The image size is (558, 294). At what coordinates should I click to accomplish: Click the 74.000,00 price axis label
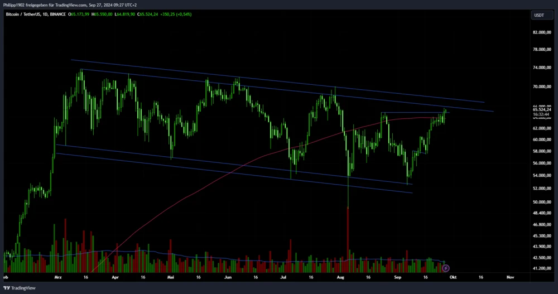click(542, 68)
